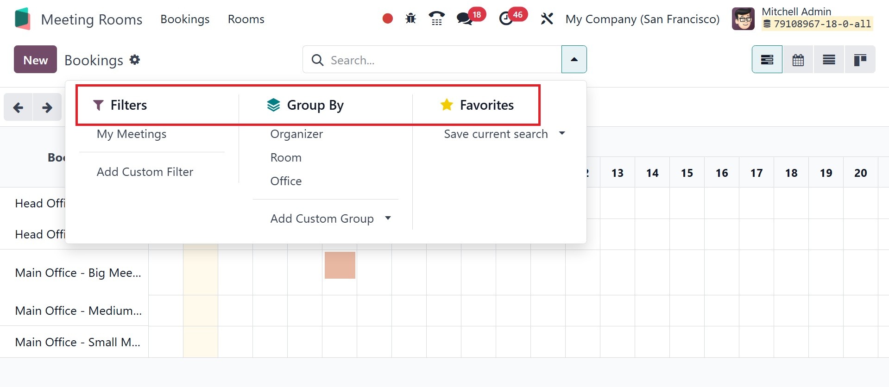Toggle the My Meetings filter
The height and width of the screenshot is (387, 889).
(132, 134)
